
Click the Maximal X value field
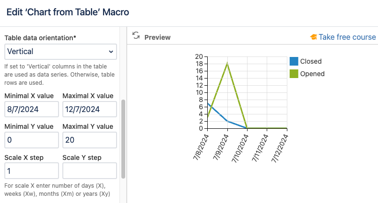(90, 109)
